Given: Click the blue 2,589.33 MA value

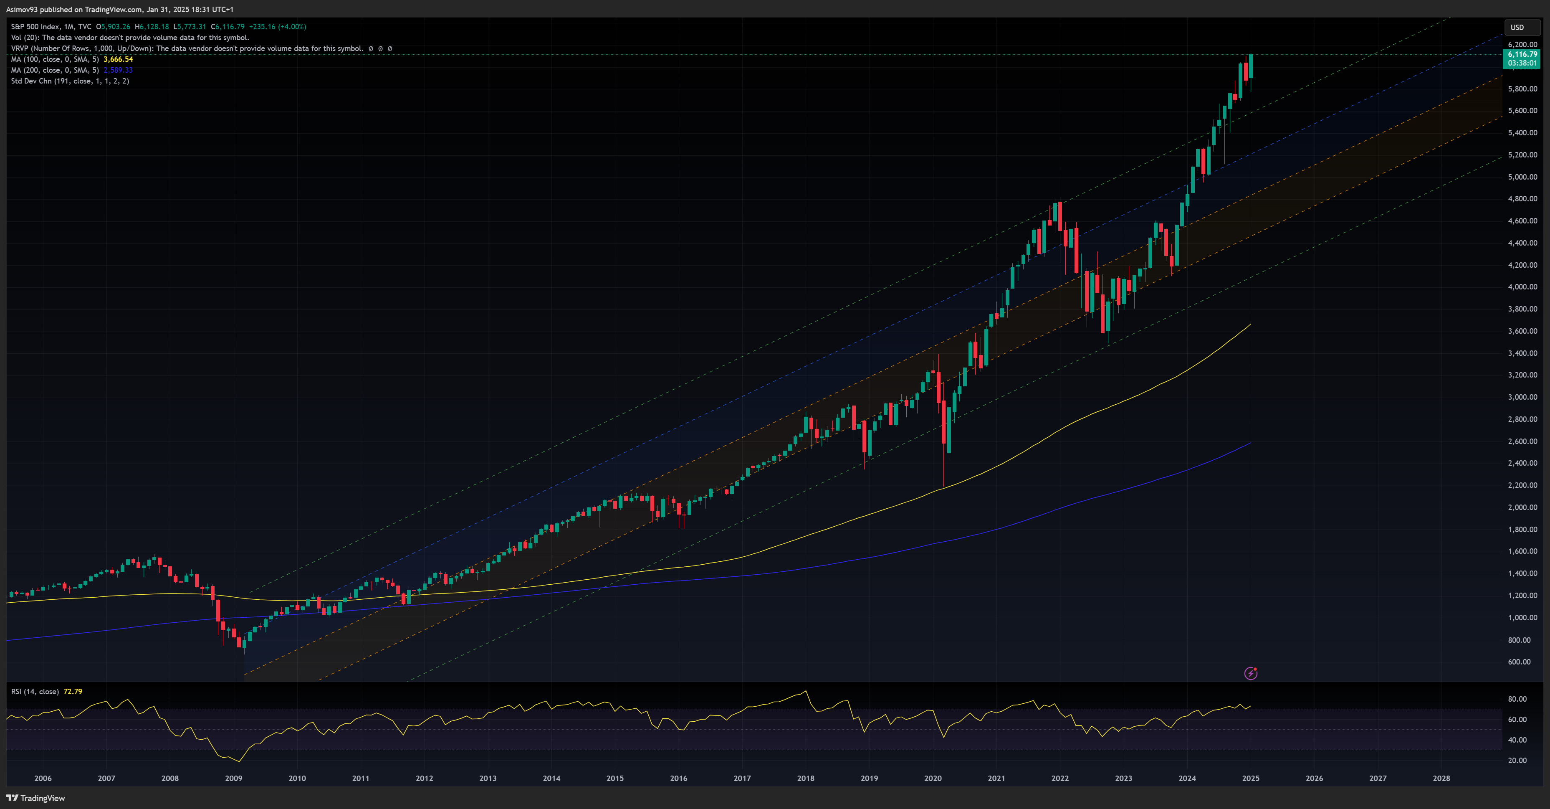Looking at the screenshot, I should coord(118,70).
